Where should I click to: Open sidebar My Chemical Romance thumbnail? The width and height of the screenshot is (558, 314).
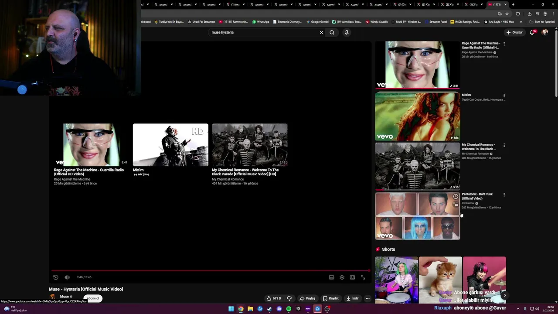click(x=417, y=166)
